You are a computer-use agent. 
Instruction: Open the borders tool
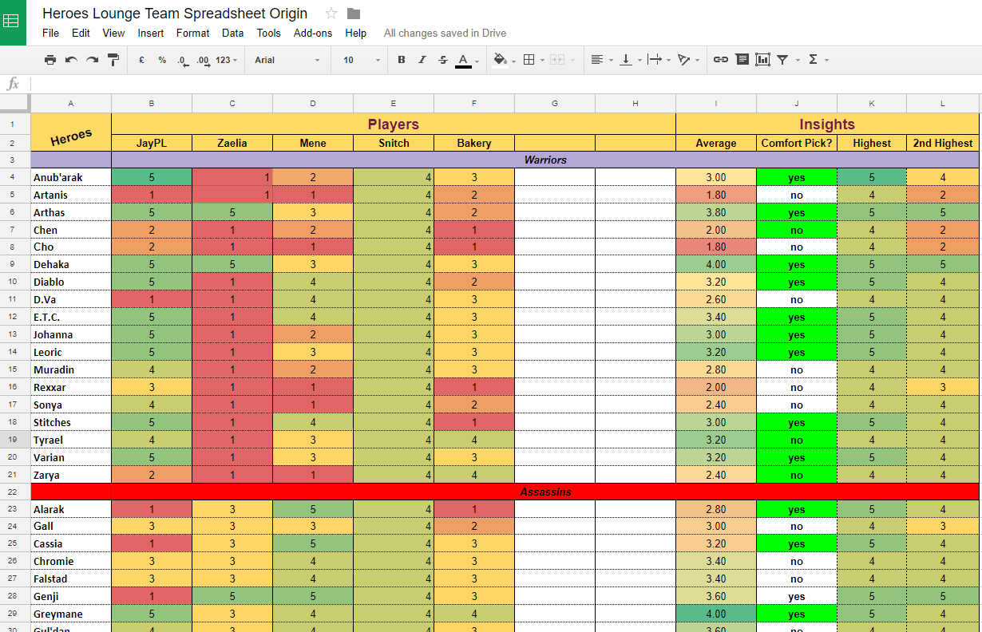click(x=529, y=60)
